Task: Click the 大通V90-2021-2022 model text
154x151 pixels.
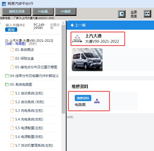Action: (102, 41)
